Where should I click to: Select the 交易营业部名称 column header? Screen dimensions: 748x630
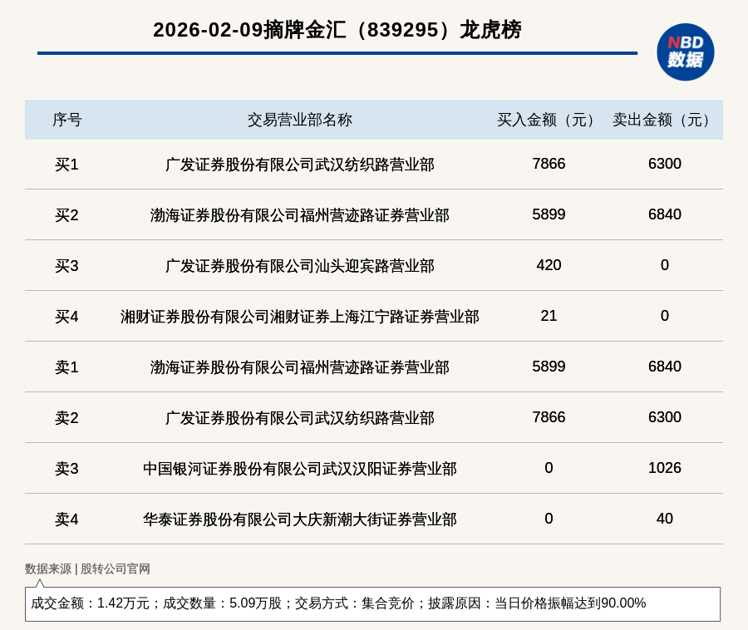[299, 120]
